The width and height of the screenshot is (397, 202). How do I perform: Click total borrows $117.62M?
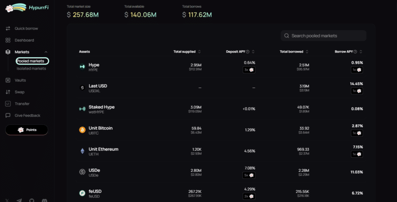197,15
